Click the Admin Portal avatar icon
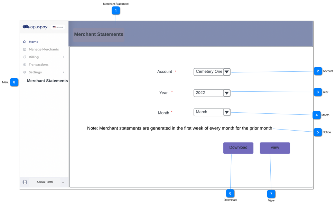This screenshot has height=205, width=336. pyautogui.click(x=25, y=182)
